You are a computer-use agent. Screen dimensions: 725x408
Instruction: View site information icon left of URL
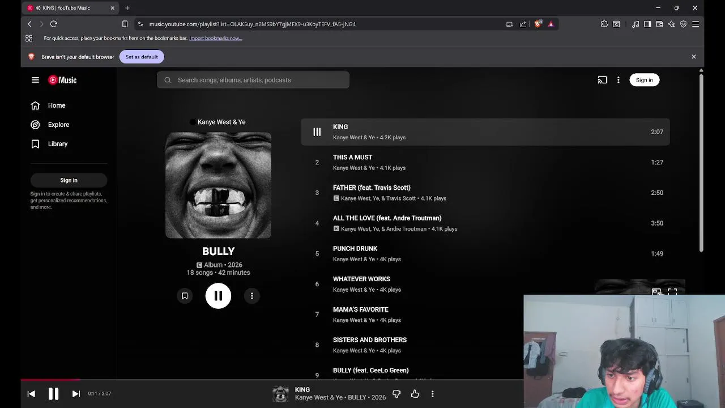[x=140, y=24]
